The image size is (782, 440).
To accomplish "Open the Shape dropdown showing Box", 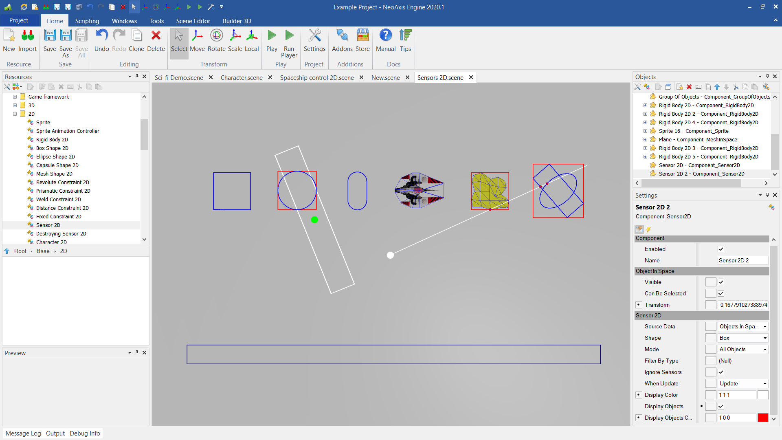I will 742,338.
